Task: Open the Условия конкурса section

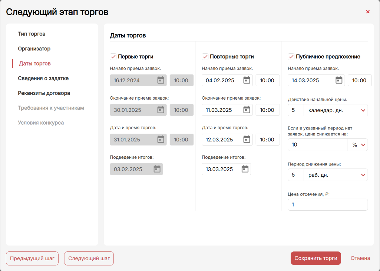Action: coord(41,123)
